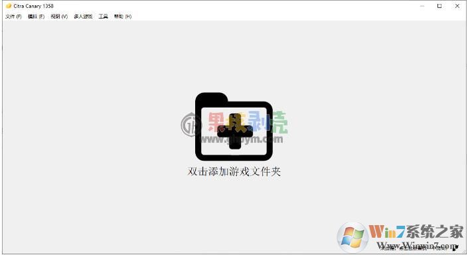468x255 pixels.
Task: Maximize the Citra Canary window
Action: 439,6
